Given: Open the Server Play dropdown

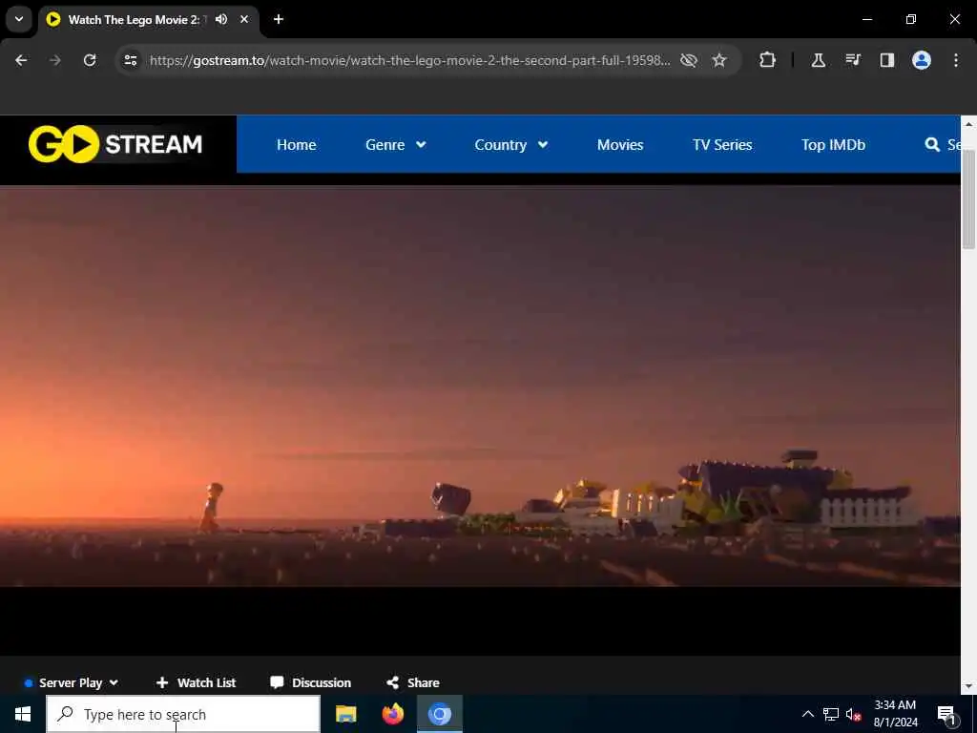Looking at the screenshot, I should pyautogui.click(x=71, y=682).
